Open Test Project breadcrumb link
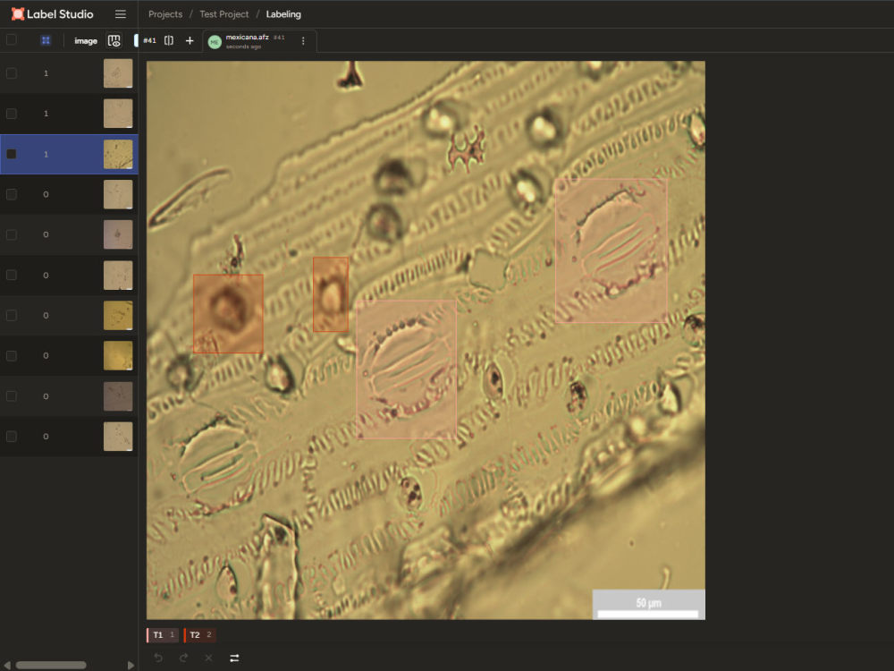Viewport: 894px width, 671px height. 224,14
